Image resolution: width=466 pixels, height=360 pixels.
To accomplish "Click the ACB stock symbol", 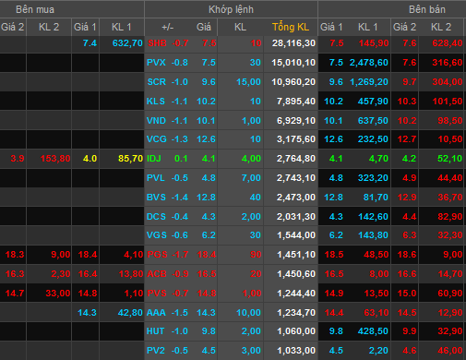I will point(157,274).
